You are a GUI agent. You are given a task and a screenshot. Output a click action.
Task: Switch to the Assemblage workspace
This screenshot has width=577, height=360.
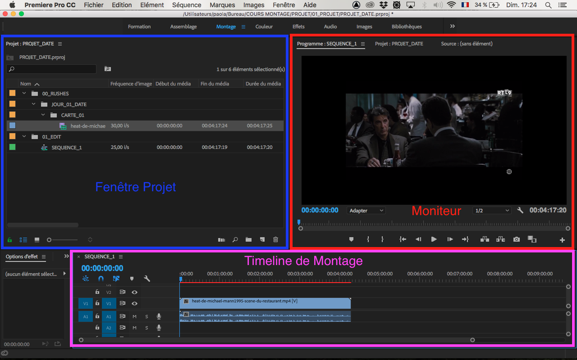point(183,27)
